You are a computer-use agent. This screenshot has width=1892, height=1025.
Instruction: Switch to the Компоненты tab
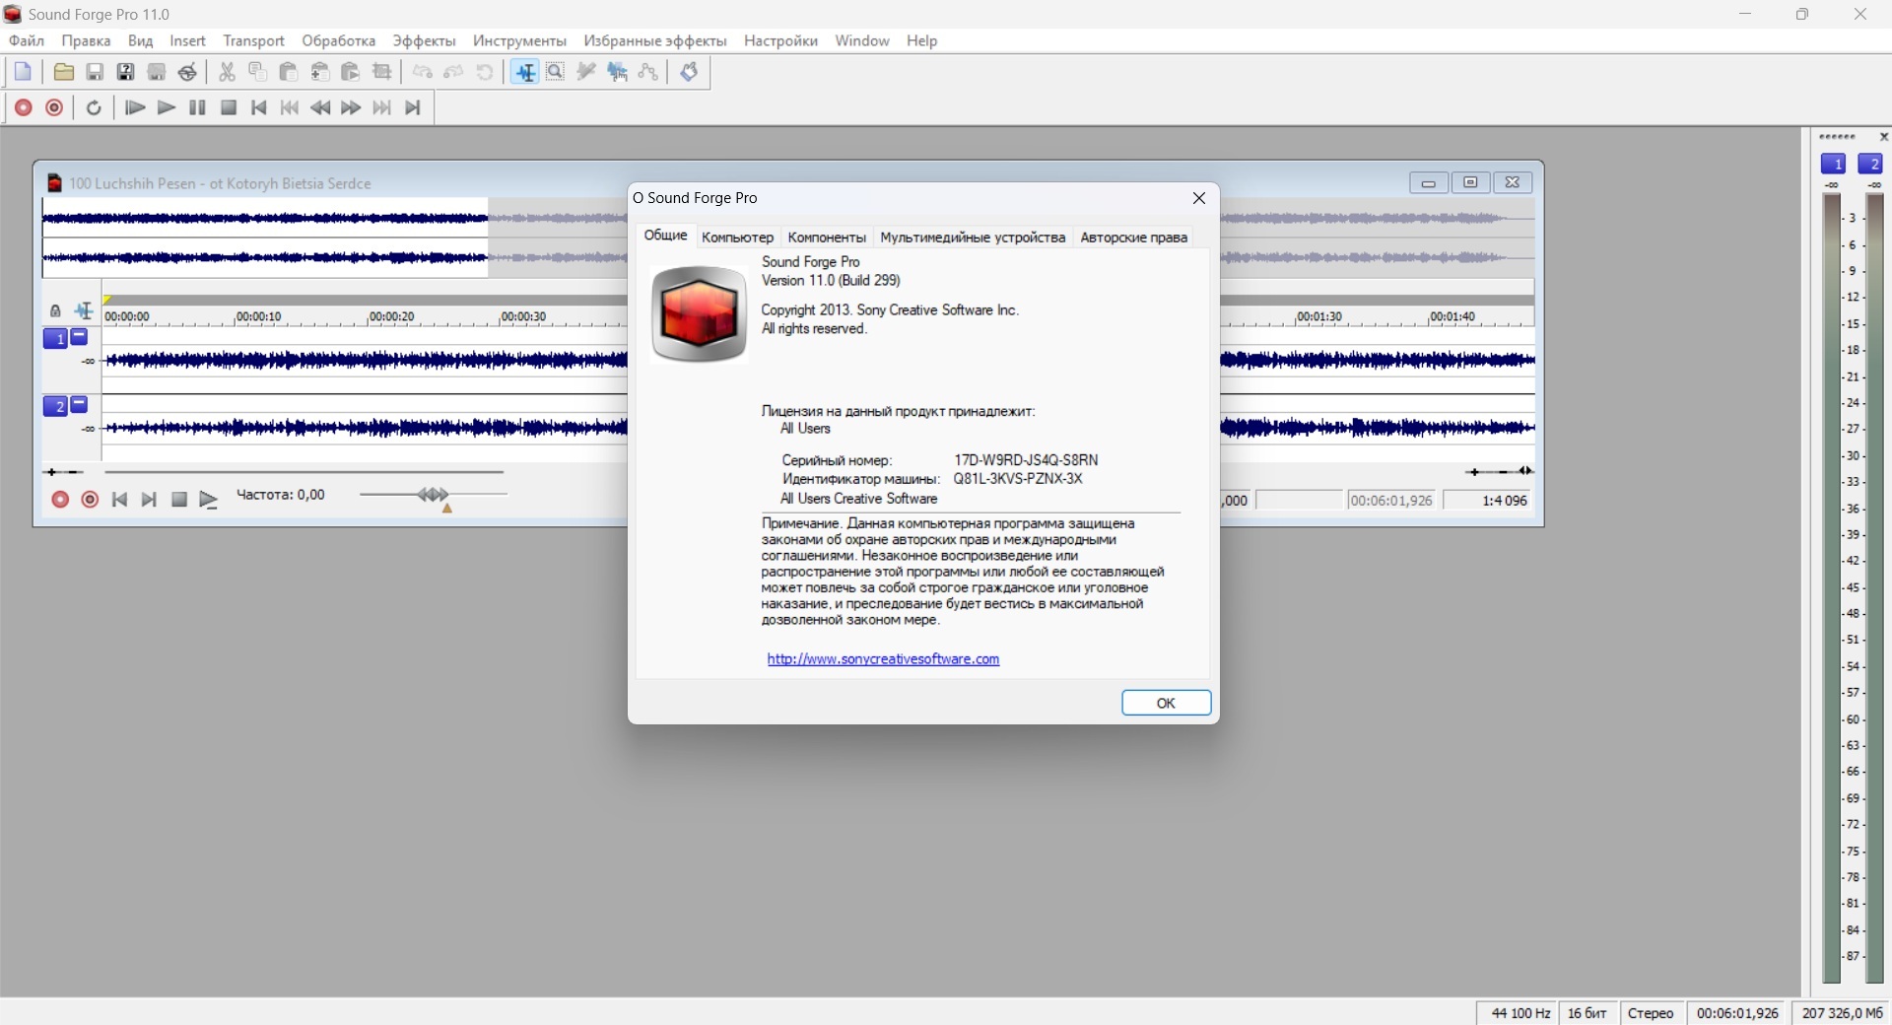coord(827,238)
